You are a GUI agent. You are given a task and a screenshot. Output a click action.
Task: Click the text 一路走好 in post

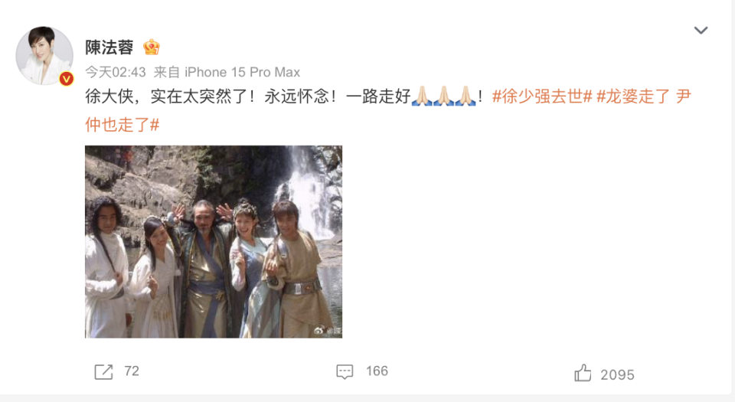click(378, 96)
